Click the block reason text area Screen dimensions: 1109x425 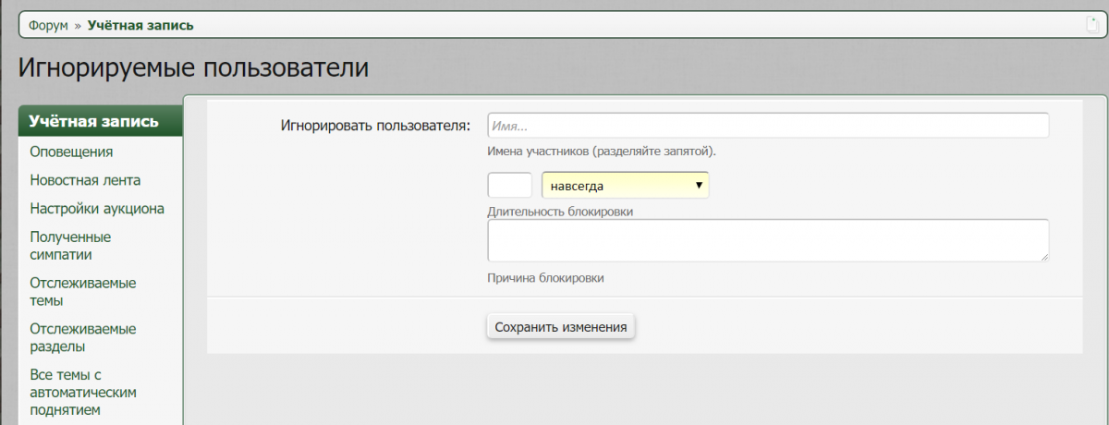click(767, 240)
